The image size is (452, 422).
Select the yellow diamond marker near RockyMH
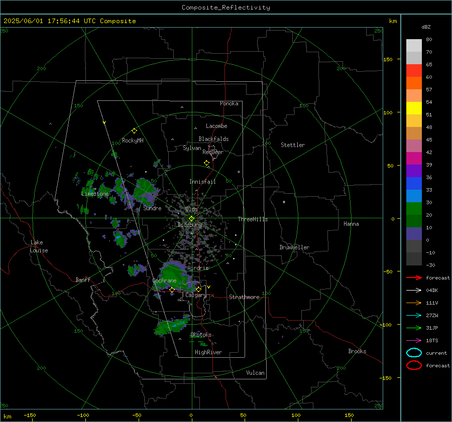134,131
